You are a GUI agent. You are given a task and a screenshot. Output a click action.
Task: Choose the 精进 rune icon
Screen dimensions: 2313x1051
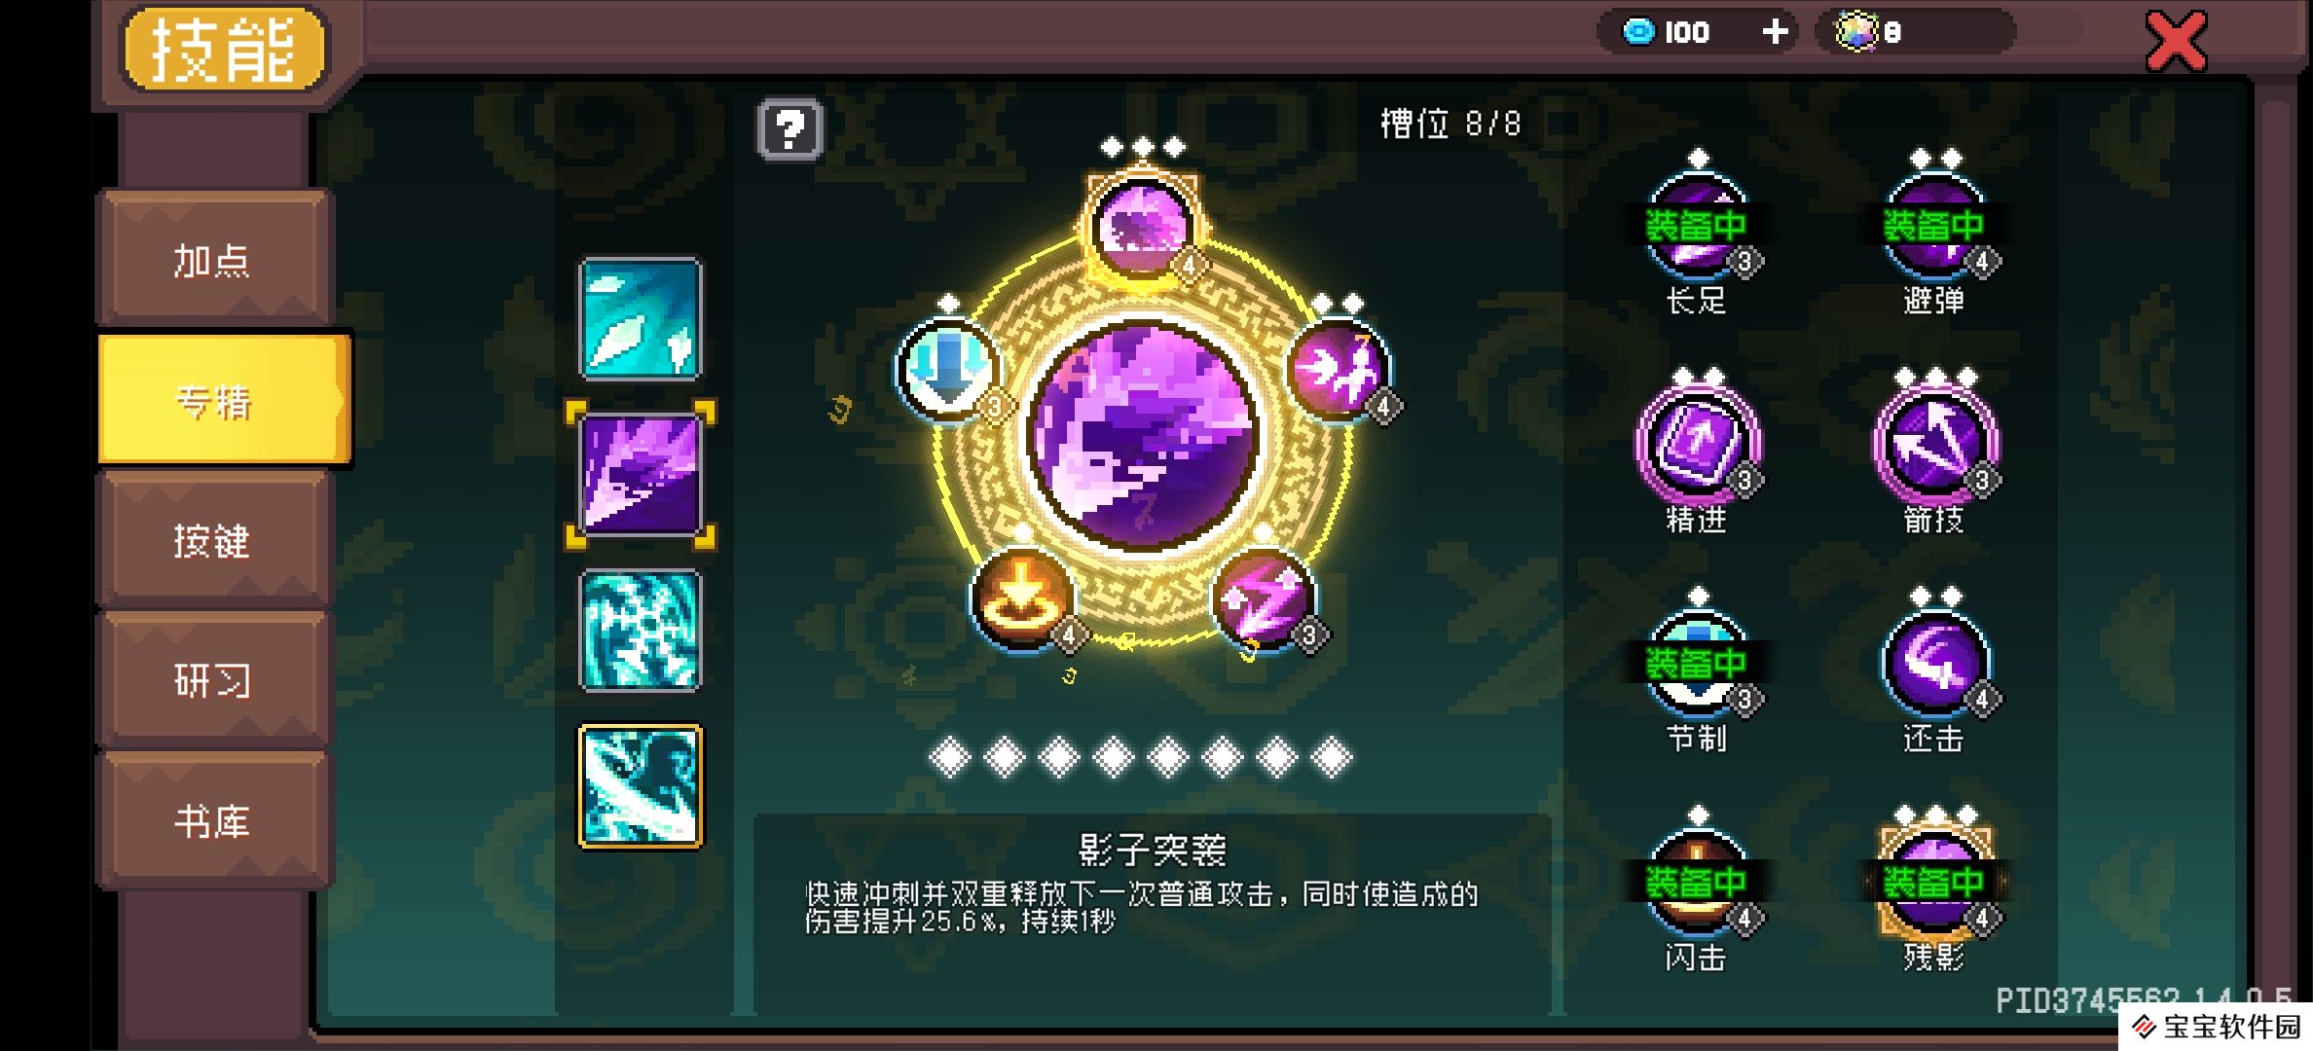[1697, 444]
